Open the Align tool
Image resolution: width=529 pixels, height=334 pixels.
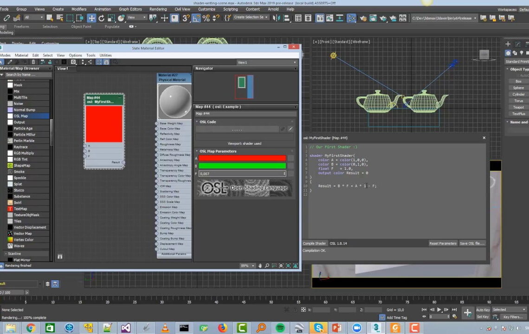click(286, 18)
